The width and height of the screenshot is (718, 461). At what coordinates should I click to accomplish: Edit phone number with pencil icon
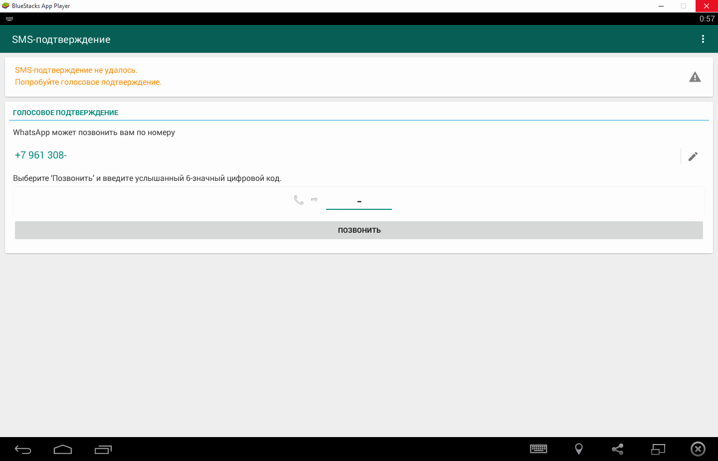coord(693,156)
